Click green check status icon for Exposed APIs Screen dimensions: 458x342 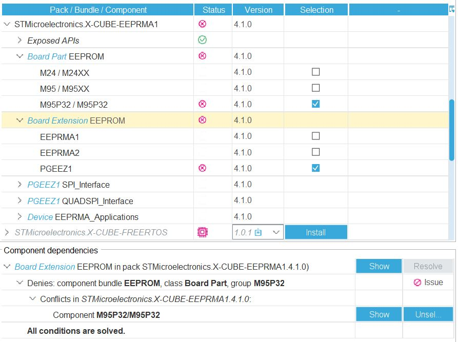pos(202,39)
